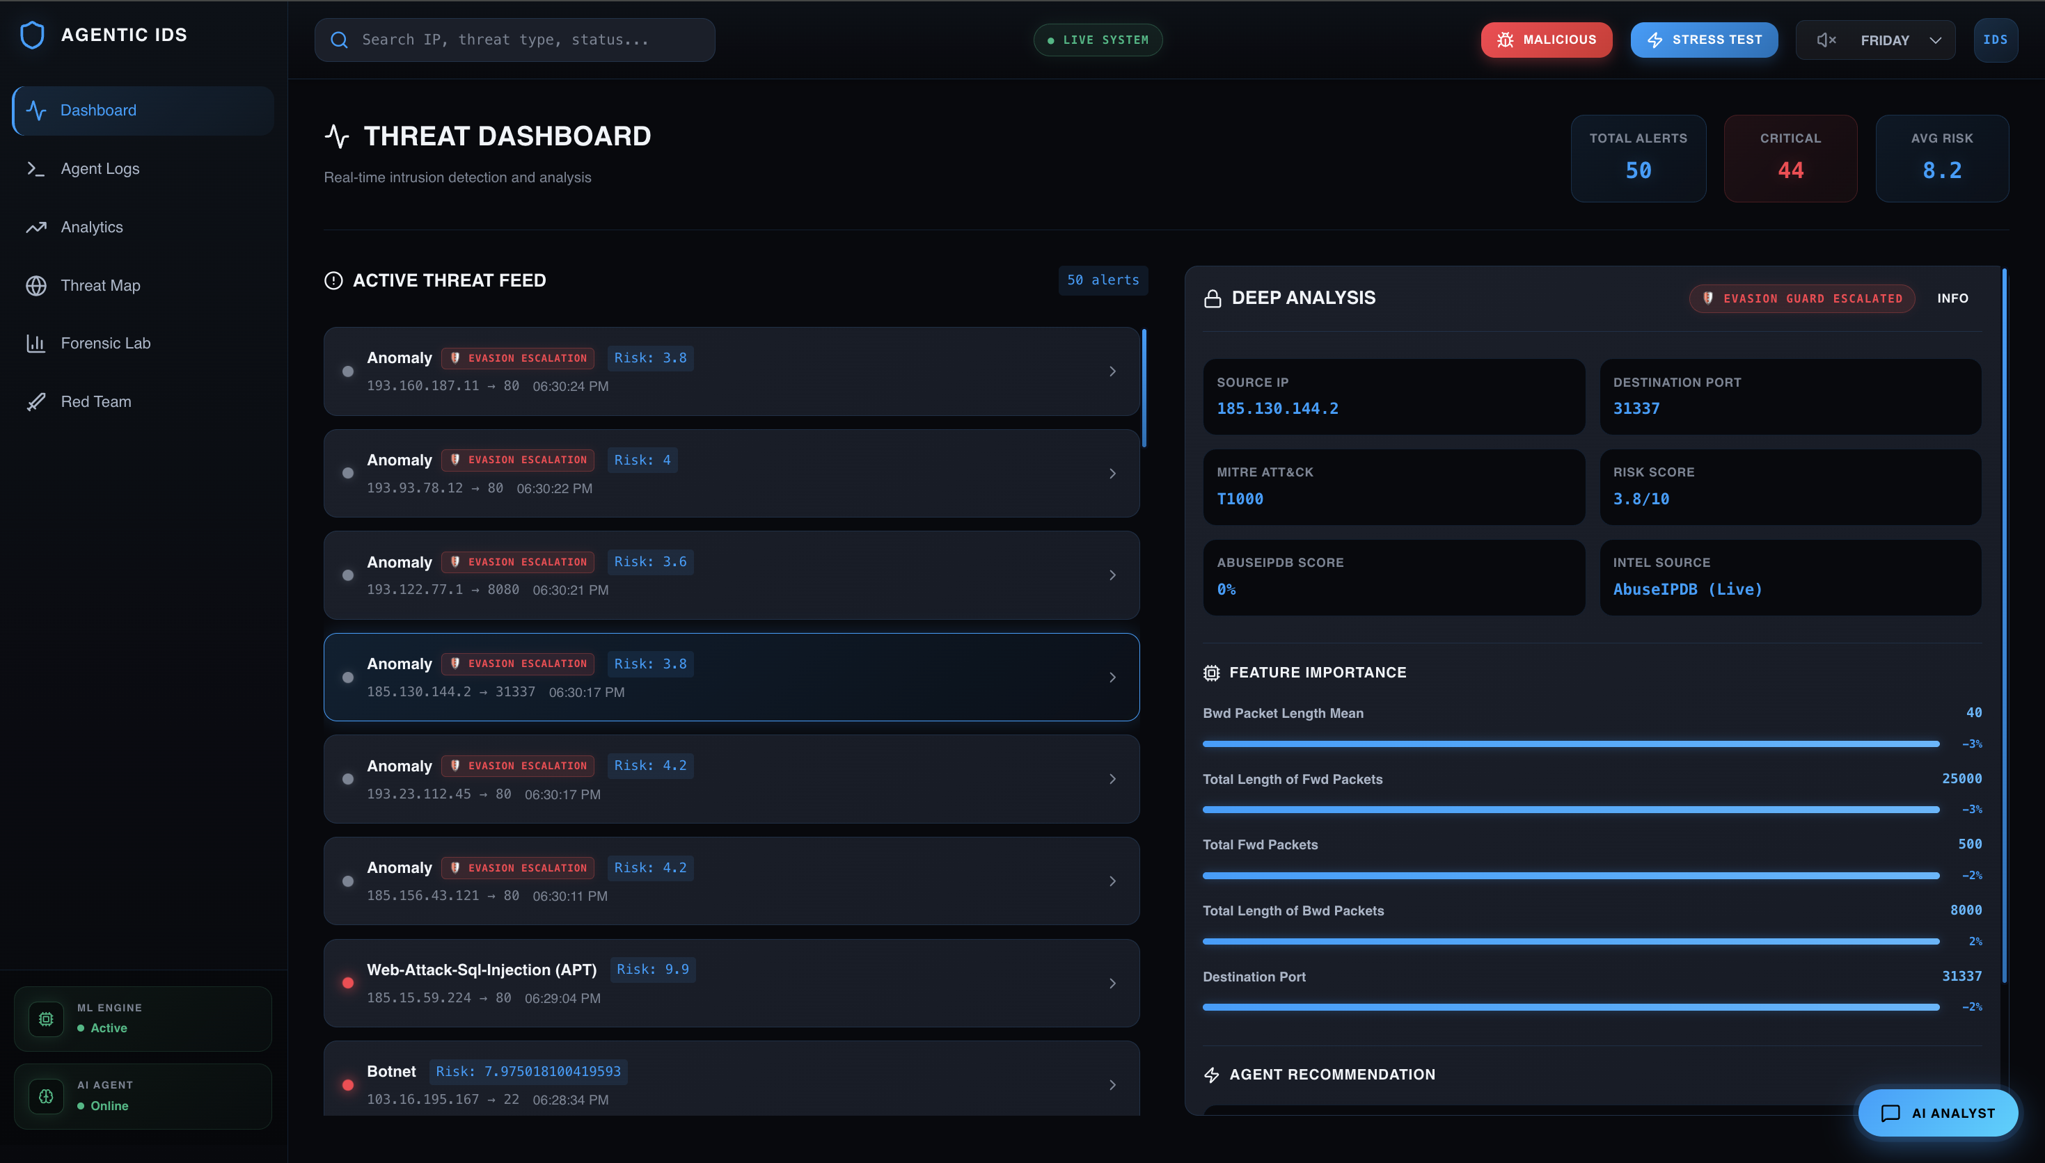Click the lightning icon on Stress Test
The image size is (2045, 1163).
(1655, 40)
